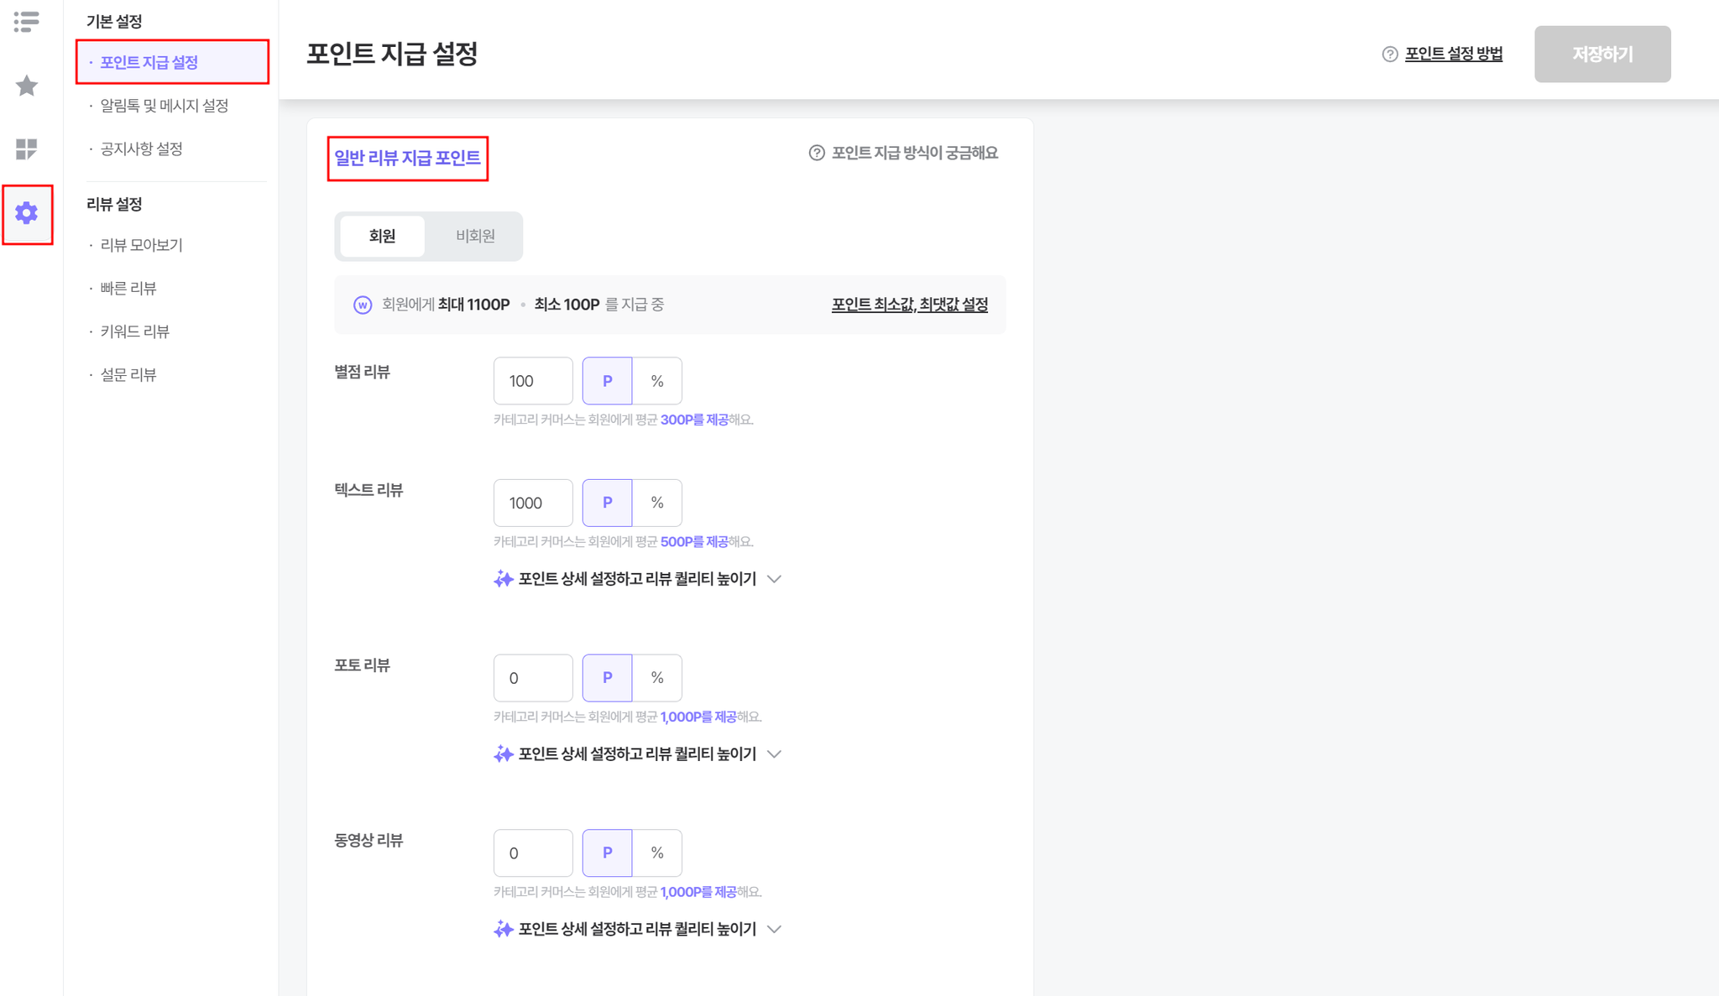Image resolution: width=1719 pixels, height=996 pixels.
Task: Click help icon beside 포인트 설정 방법
Action: pos(1390,55)
